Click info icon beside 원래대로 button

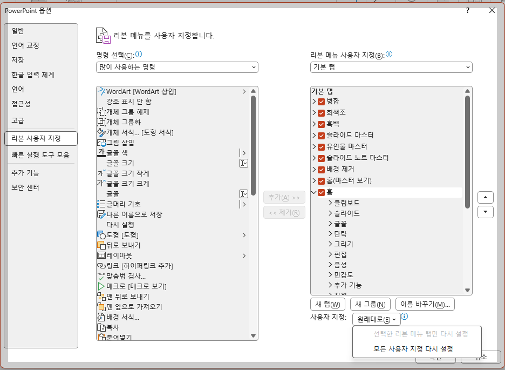pyautogui.click(x=405, y=317)
